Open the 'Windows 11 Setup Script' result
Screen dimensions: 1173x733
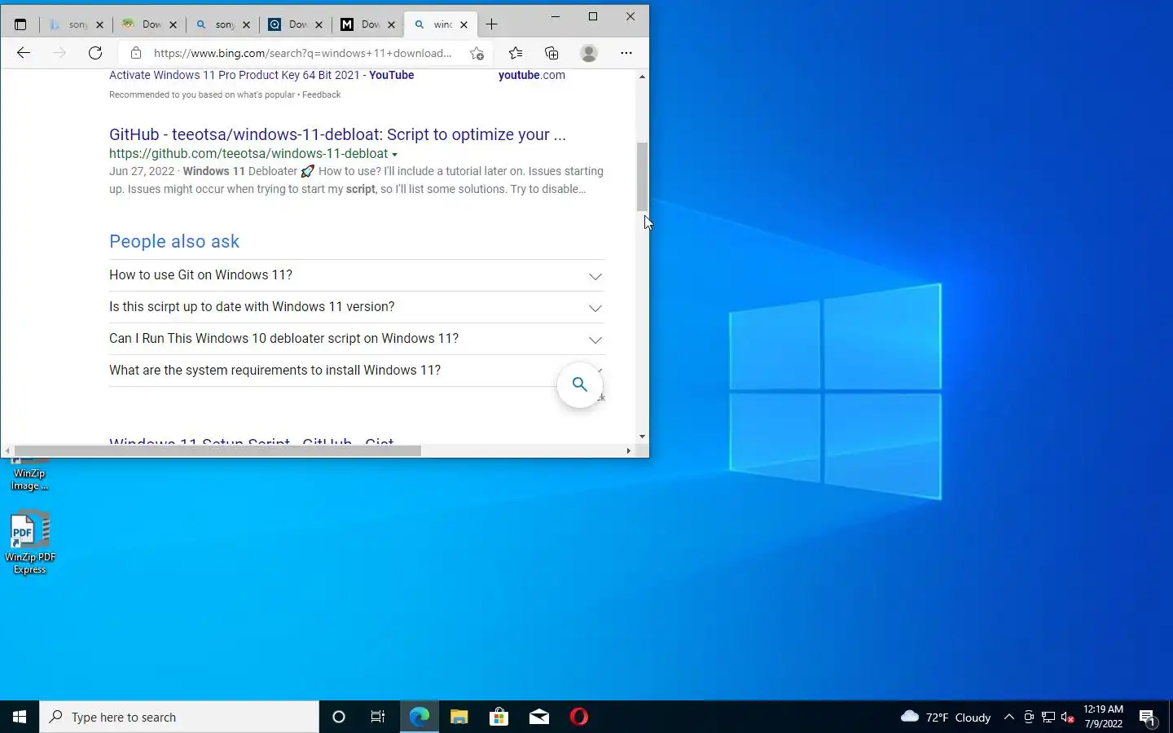click(x=252, y=441)
